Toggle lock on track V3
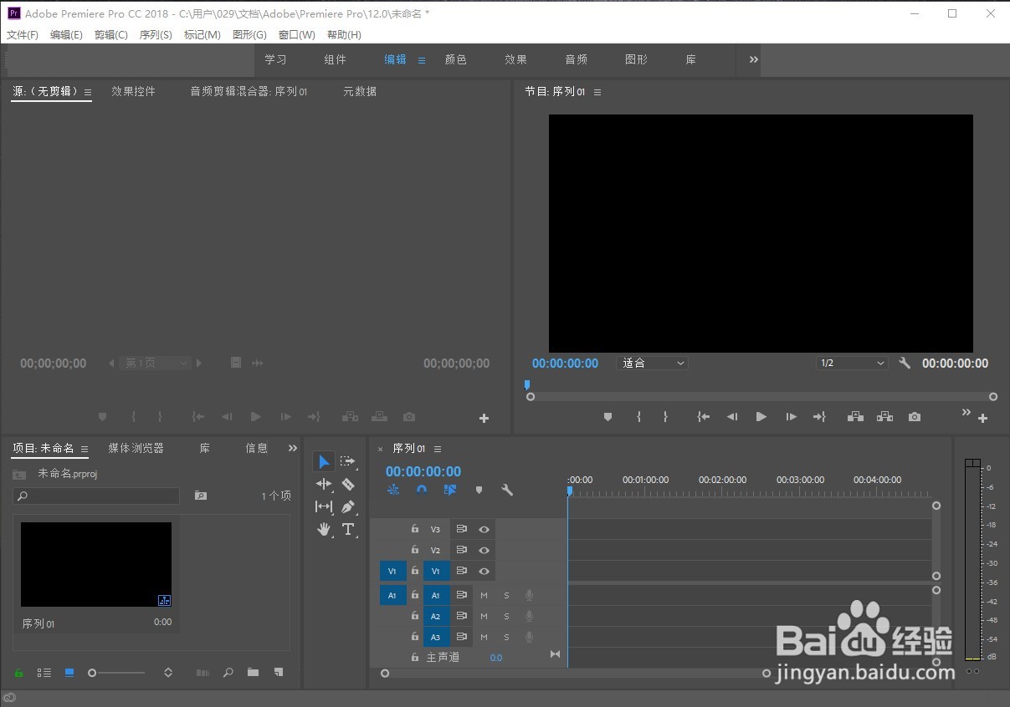The width and height of the screenshot is (1010, 707). (414, 529)
